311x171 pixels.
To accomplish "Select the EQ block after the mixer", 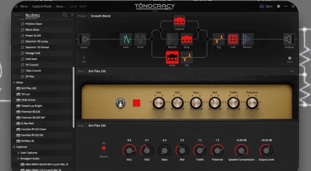I will point(219,39).
